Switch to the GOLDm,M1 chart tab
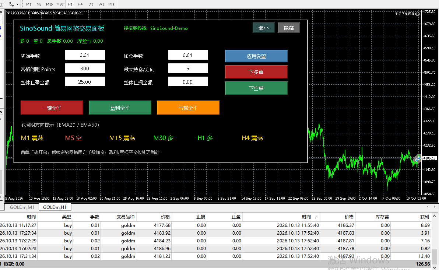The height and width of the screenshot is (270, 439). 22,207
